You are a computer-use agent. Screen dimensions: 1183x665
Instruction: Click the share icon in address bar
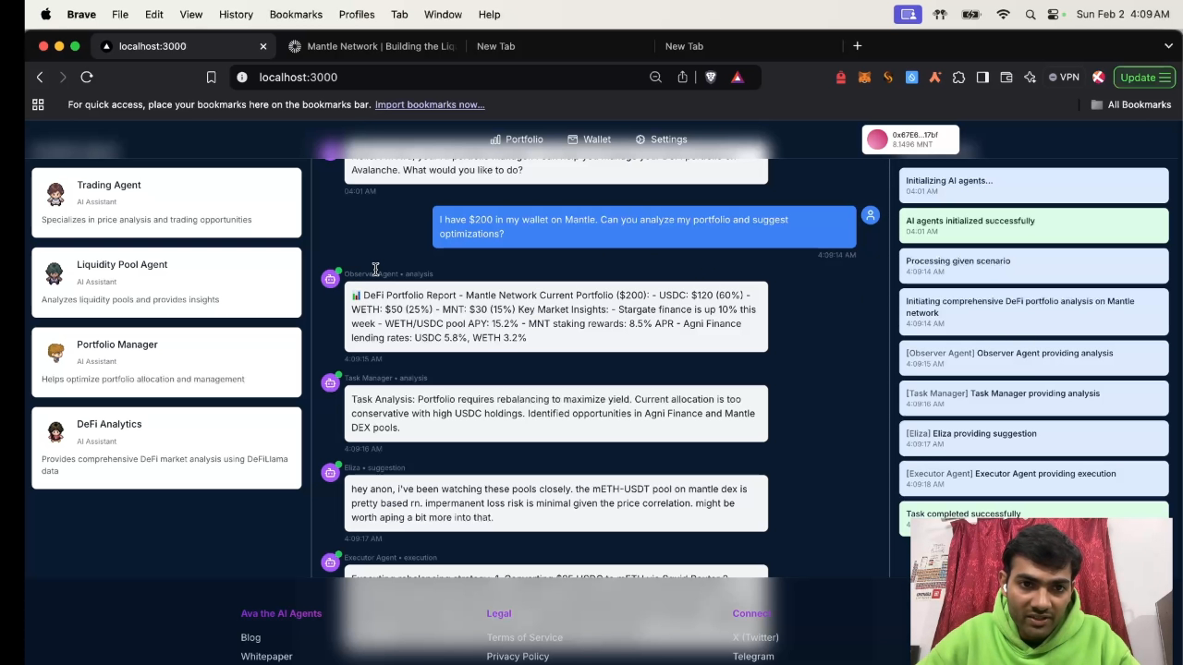(x=682, y=78)
